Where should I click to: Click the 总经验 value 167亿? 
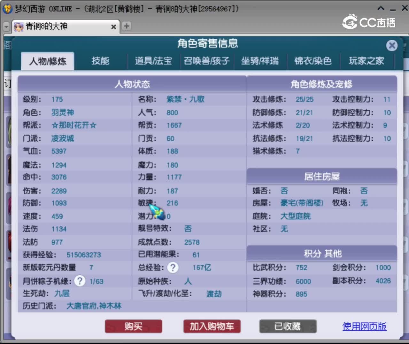click(202, 268)
